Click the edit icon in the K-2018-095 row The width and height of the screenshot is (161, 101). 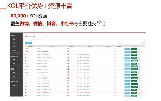[x=139, y=78]
